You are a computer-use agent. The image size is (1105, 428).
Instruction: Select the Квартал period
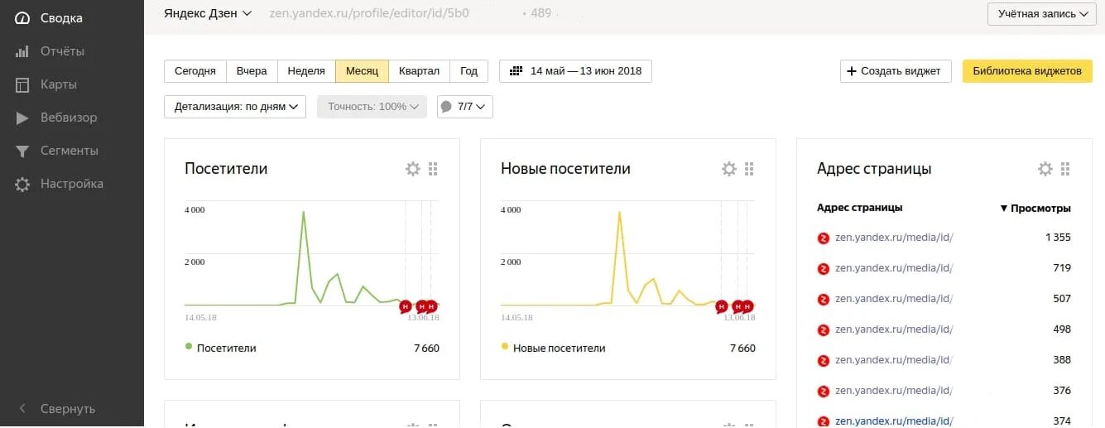coord(419,71)
